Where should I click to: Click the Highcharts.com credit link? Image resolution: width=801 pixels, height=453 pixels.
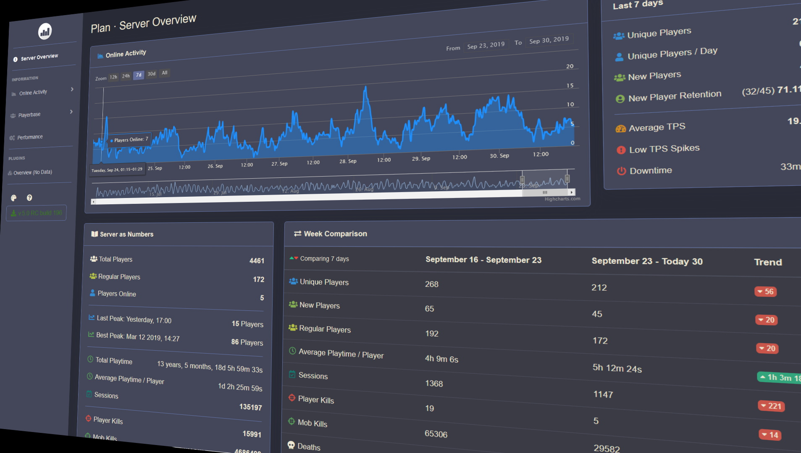(562, 199)
